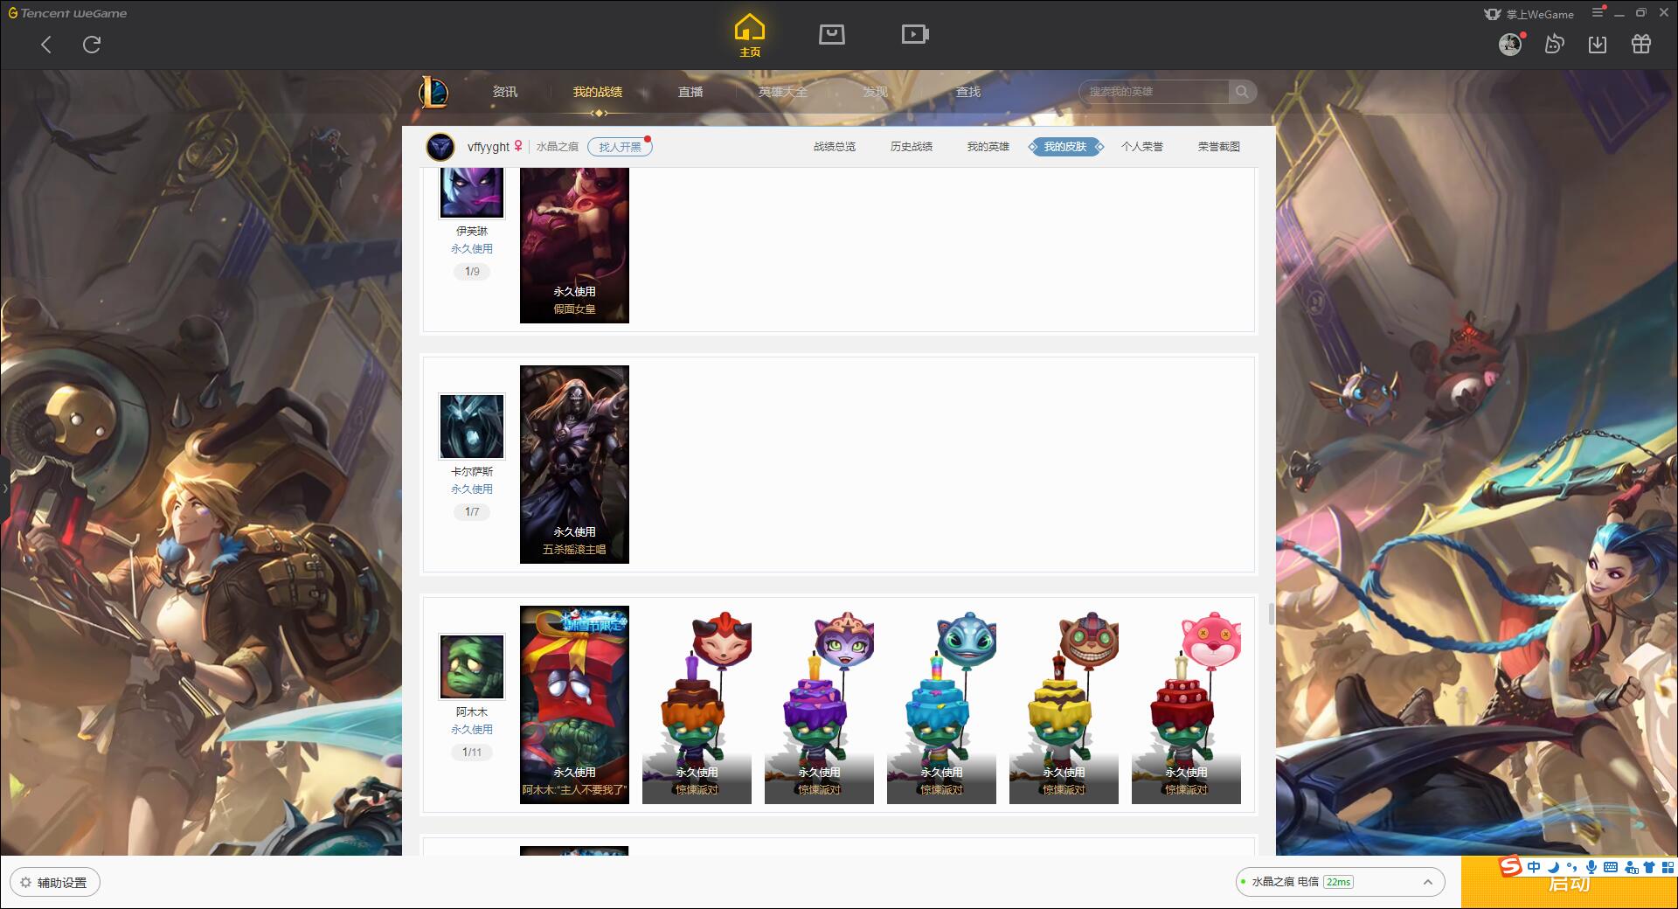Switch to 直播 nav tab
Image resolution: width=1678 pixels, height=909 pixels.
tap(690, 92)
